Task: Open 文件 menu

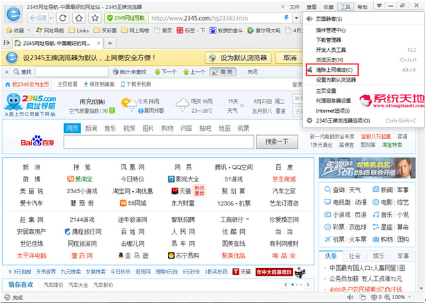Action: pos(294,7)
